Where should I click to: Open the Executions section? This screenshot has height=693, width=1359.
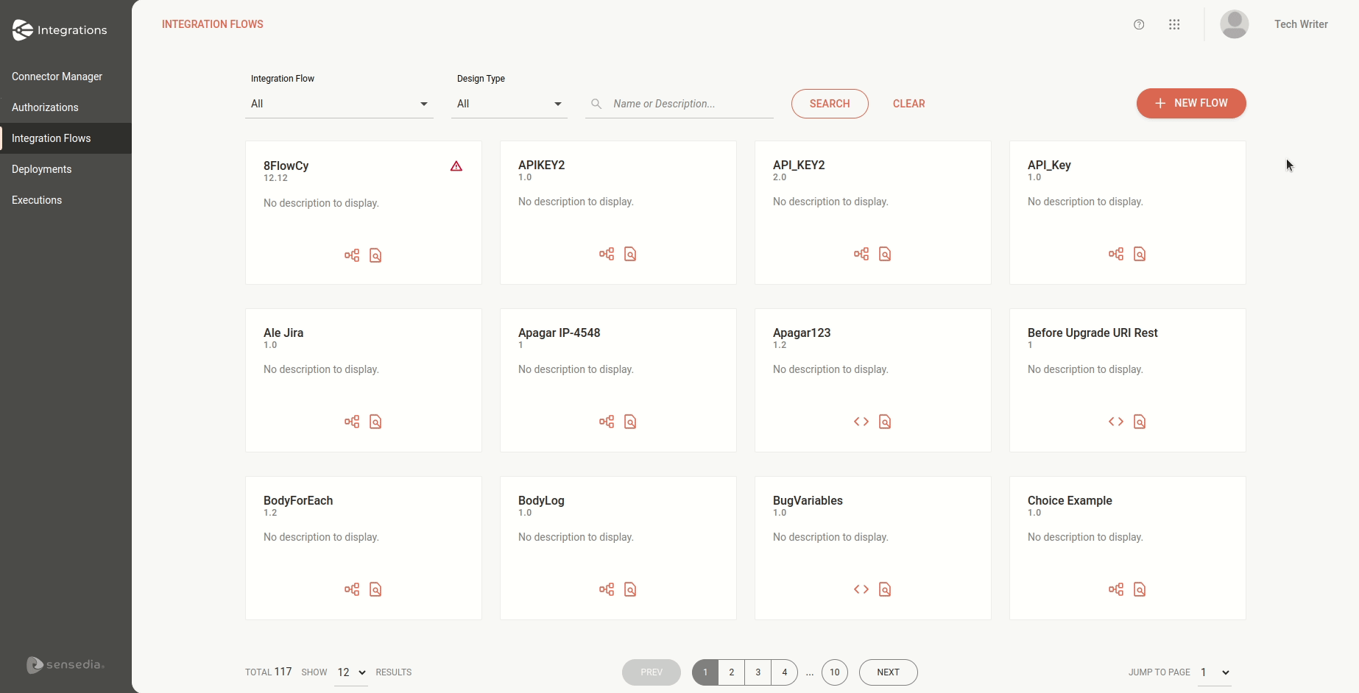click(36, 200)
